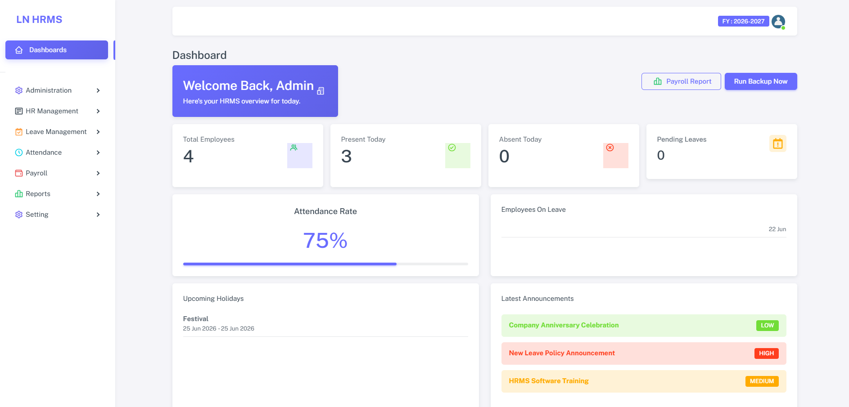849x407 pixels.
Task: Click the MEDIUM priority badge
Action: [x=762, y=381]
